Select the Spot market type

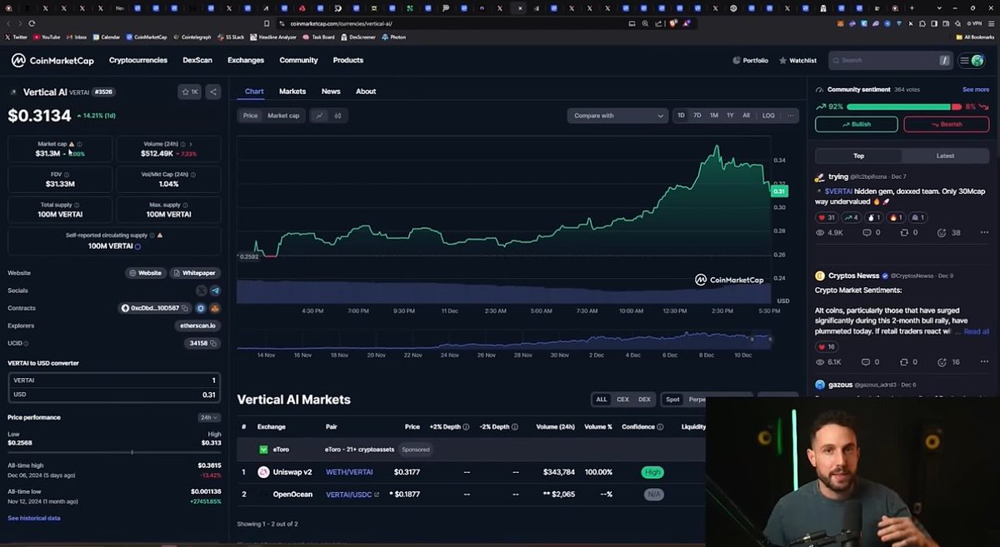point(672,400)
